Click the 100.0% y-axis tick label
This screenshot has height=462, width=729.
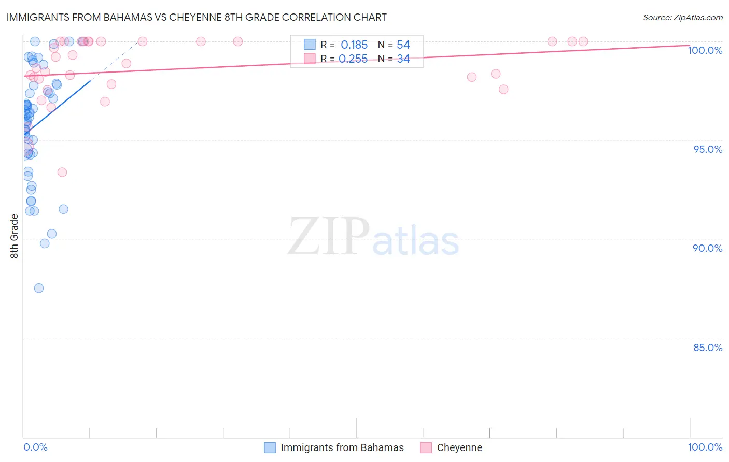pyautogui.click(x=705, y=50)
